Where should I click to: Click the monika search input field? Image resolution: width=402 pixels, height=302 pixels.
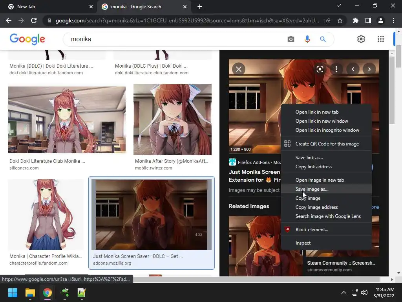coord(174,39)
